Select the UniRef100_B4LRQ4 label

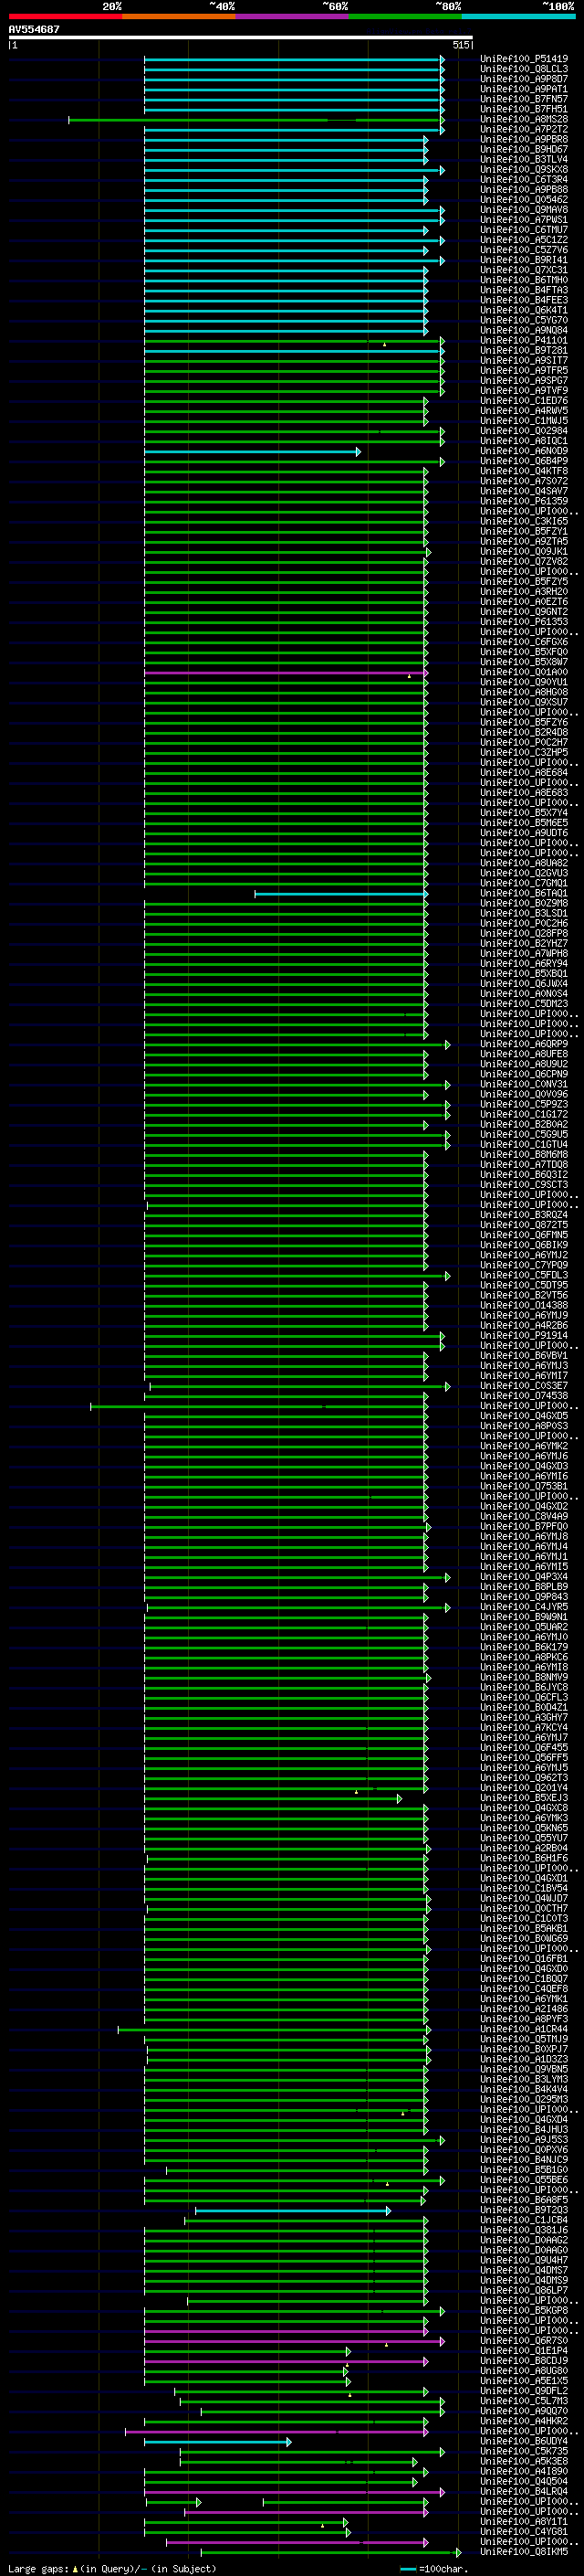524,2491
